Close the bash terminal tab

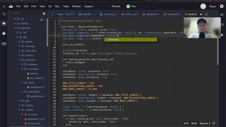coord(74,14)
